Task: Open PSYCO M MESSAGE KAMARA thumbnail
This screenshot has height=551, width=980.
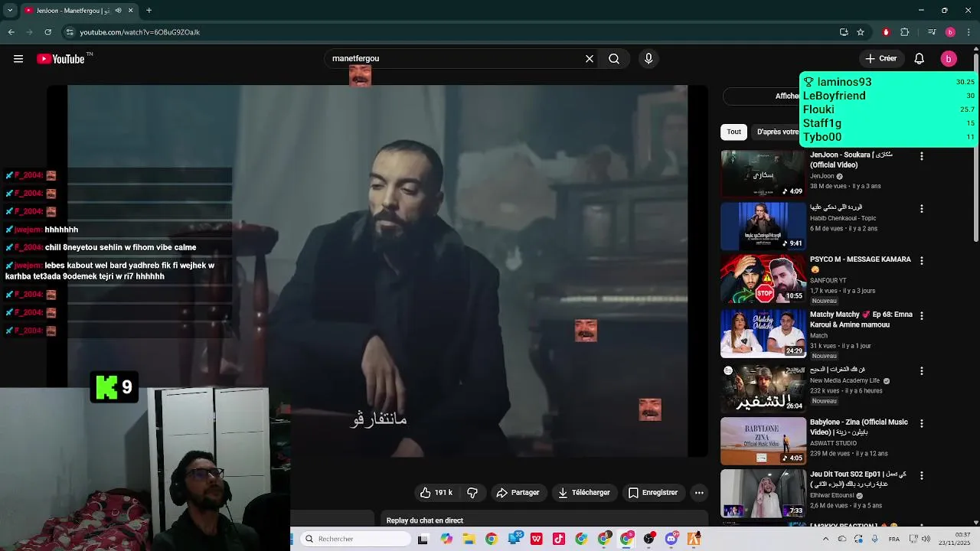Action: pyautogui.click(x=763, y=279)
